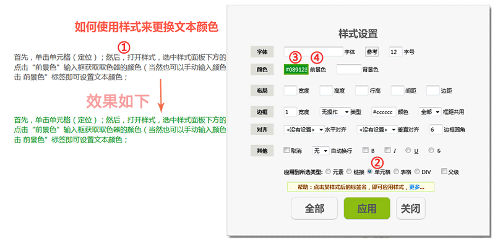Choose the DIV radio option
The image size is (495, 242).
click(416, 172)
